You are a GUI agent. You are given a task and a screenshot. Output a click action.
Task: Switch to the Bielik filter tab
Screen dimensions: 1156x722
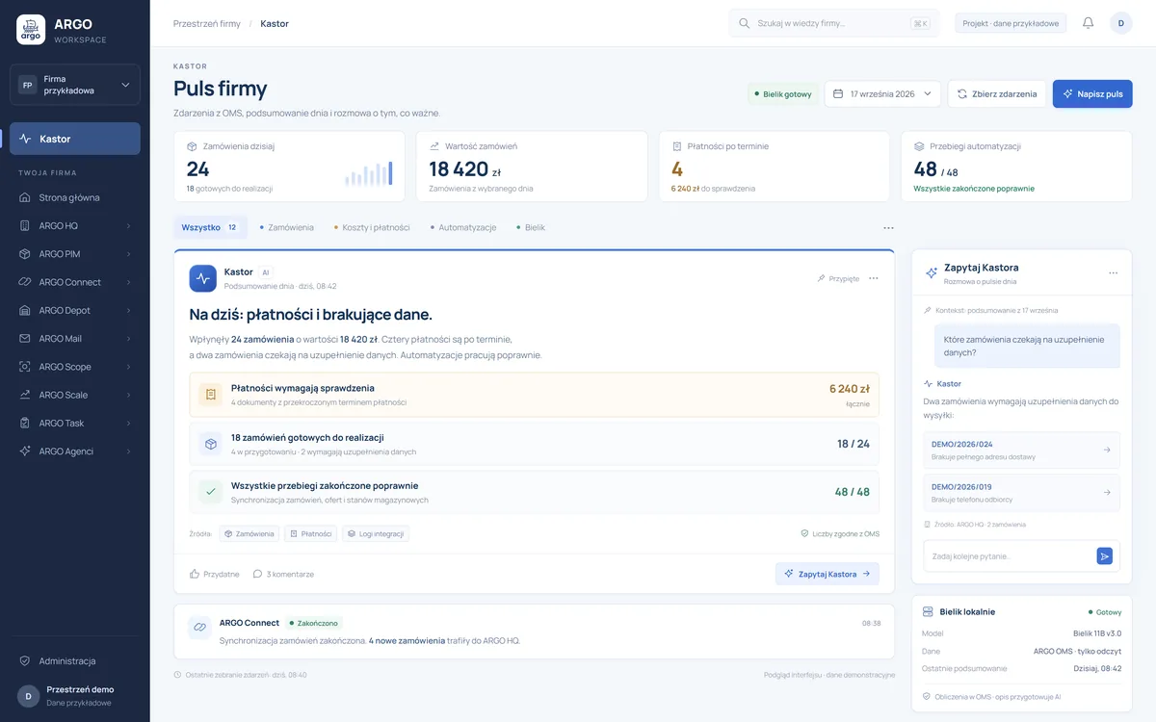coord(530,227)
